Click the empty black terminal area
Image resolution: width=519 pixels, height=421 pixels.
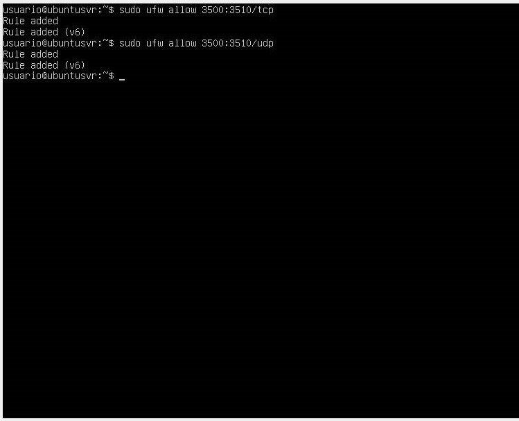(261, 248)
